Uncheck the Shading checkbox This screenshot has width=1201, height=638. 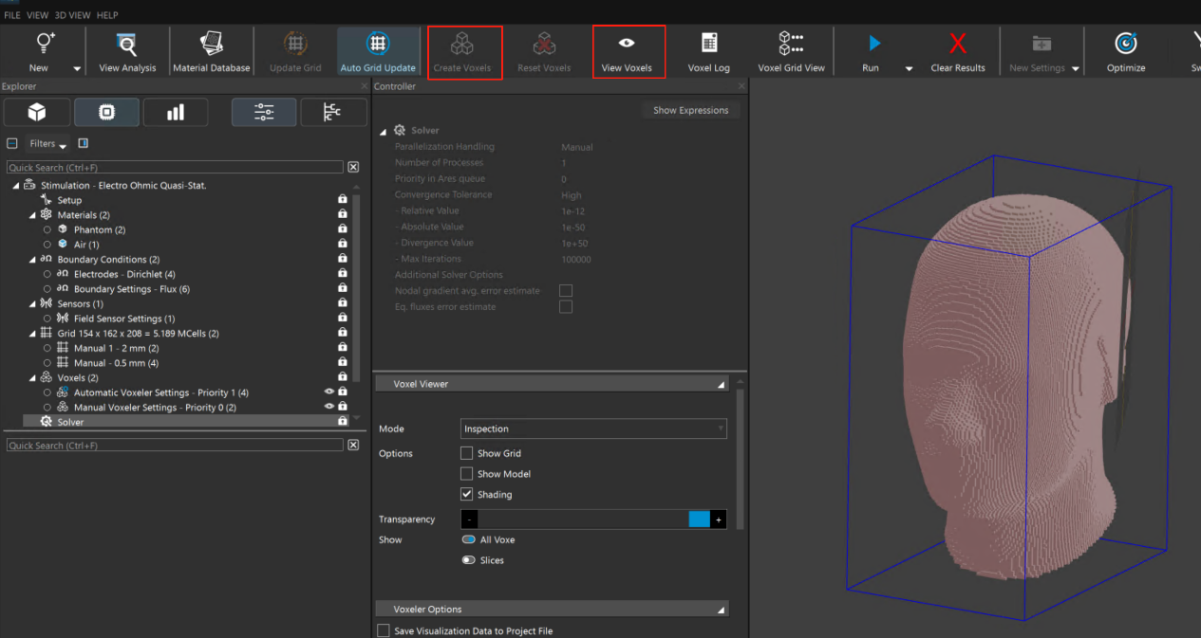pos(466,494)
